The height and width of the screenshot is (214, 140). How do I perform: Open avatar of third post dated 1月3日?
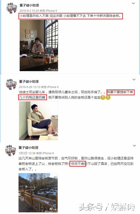click(11, 150)
